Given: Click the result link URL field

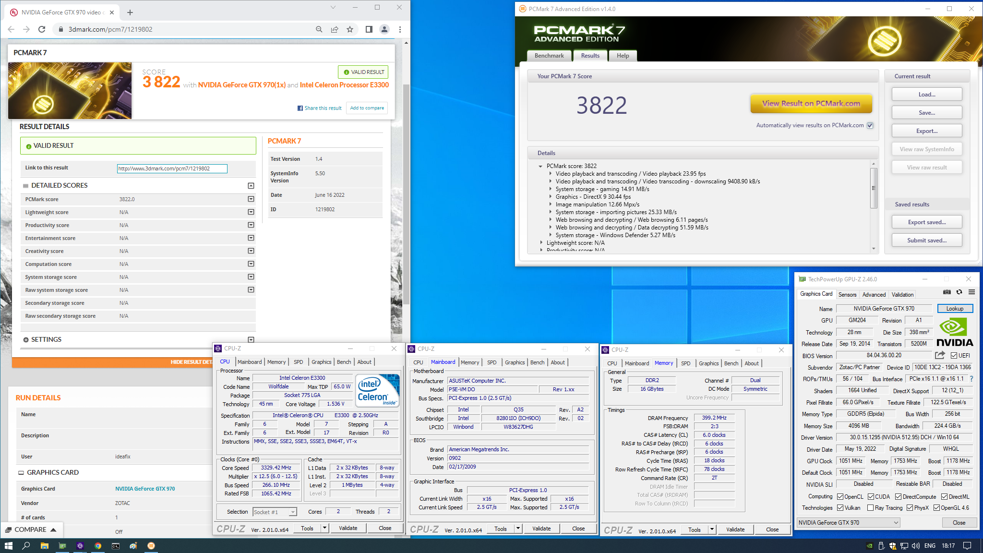Looking at the screenshot, I should (172, 168).
